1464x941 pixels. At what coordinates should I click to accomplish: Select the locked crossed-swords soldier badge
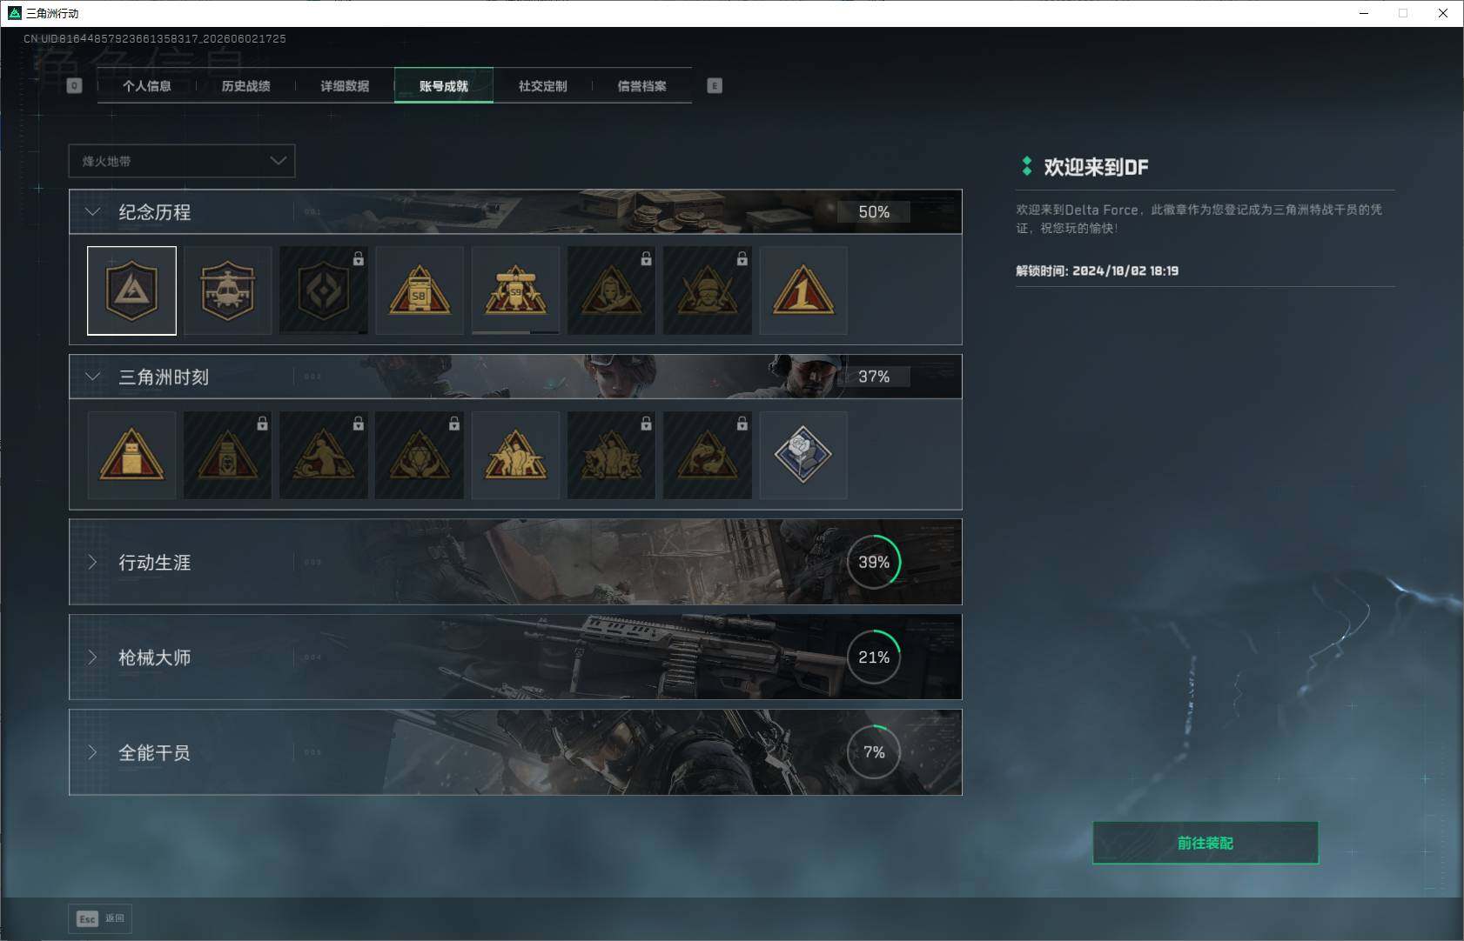tap(707, 290)
